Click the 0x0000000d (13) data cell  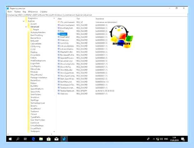click(102, 82)
